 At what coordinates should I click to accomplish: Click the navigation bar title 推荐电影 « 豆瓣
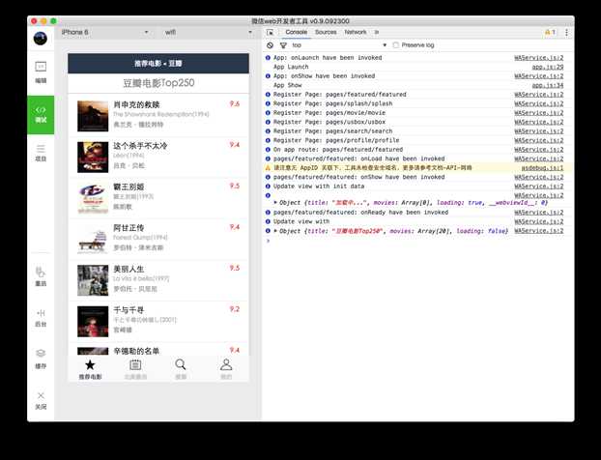pyautogui.click(x=158, y=63)
